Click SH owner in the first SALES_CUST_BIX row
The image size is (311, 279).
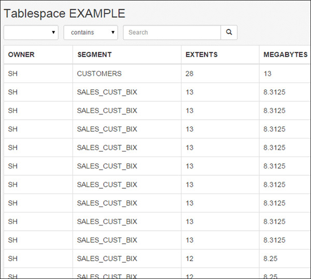13,92
